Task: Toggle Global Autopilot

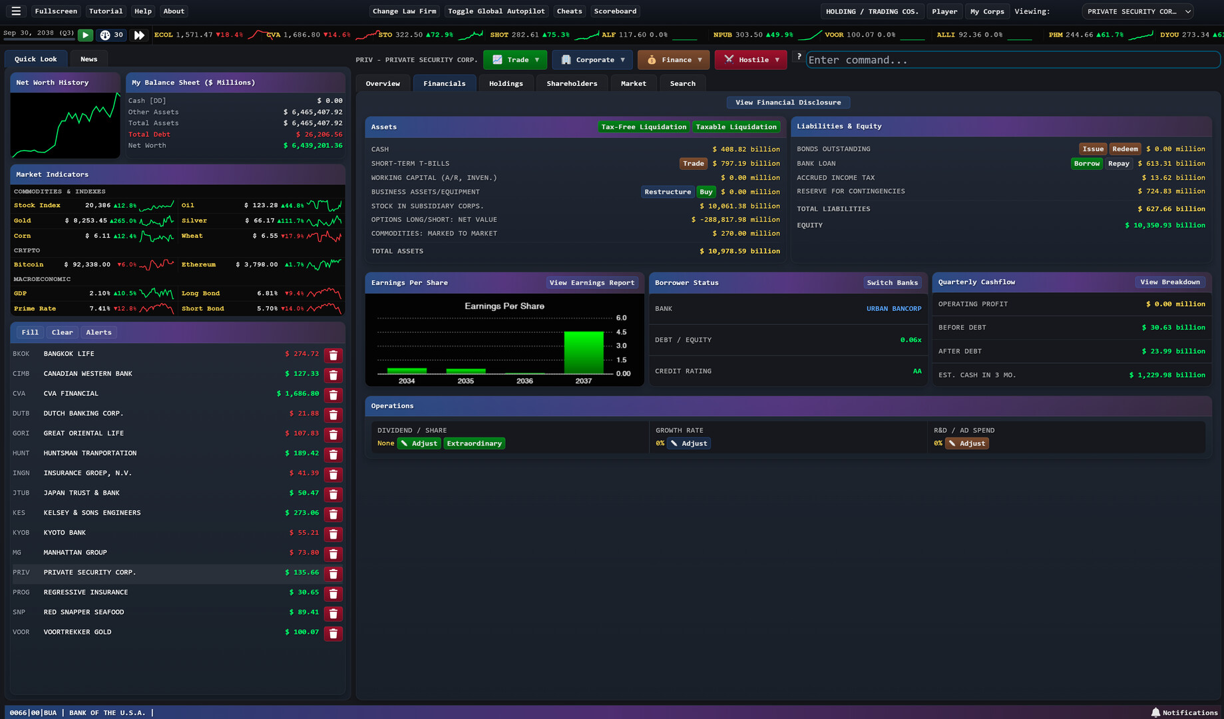Action: [x=496, y=11]
